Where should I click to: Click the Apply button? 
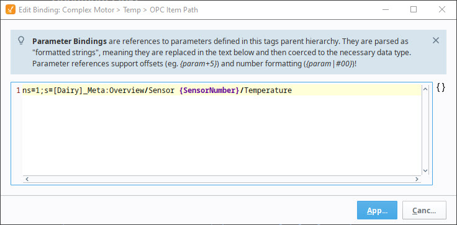click(x=377, y=210)
